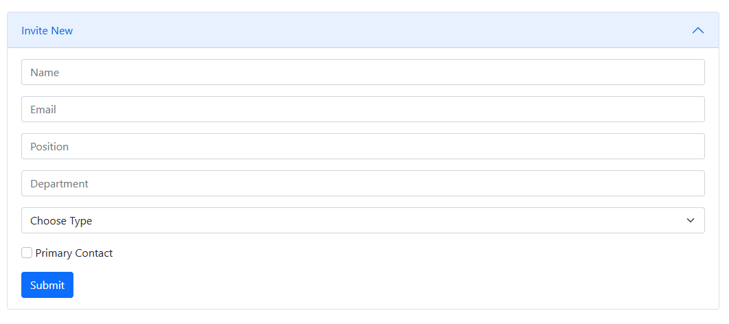729x324 pixels.
Task: Submit the invite form
Action: pos(47,285)
